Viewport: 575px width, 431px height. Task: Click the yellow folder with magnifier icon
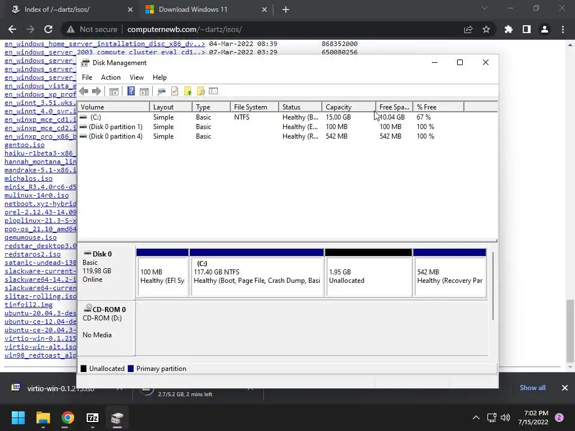pos(200,91)
